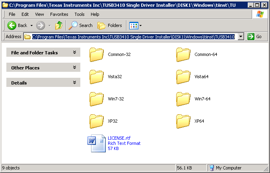270x173 pixels.
Task: Open the Help menu
Action: point(95,14)
